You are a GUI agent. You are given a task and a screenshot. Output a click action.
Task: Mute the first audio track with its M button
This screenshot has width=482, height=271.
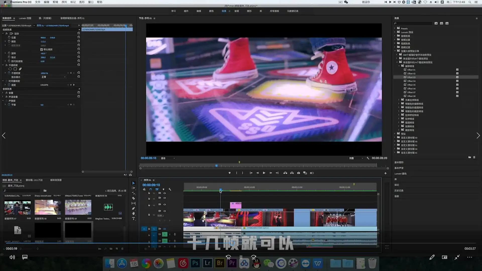coord(164,234)
